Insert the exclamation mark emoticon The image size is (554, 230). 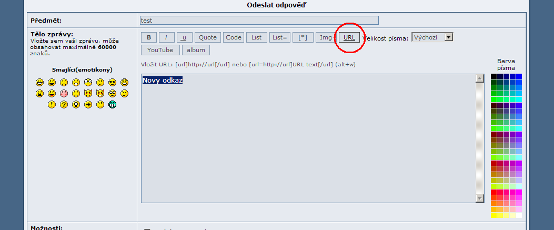[52, 104]
